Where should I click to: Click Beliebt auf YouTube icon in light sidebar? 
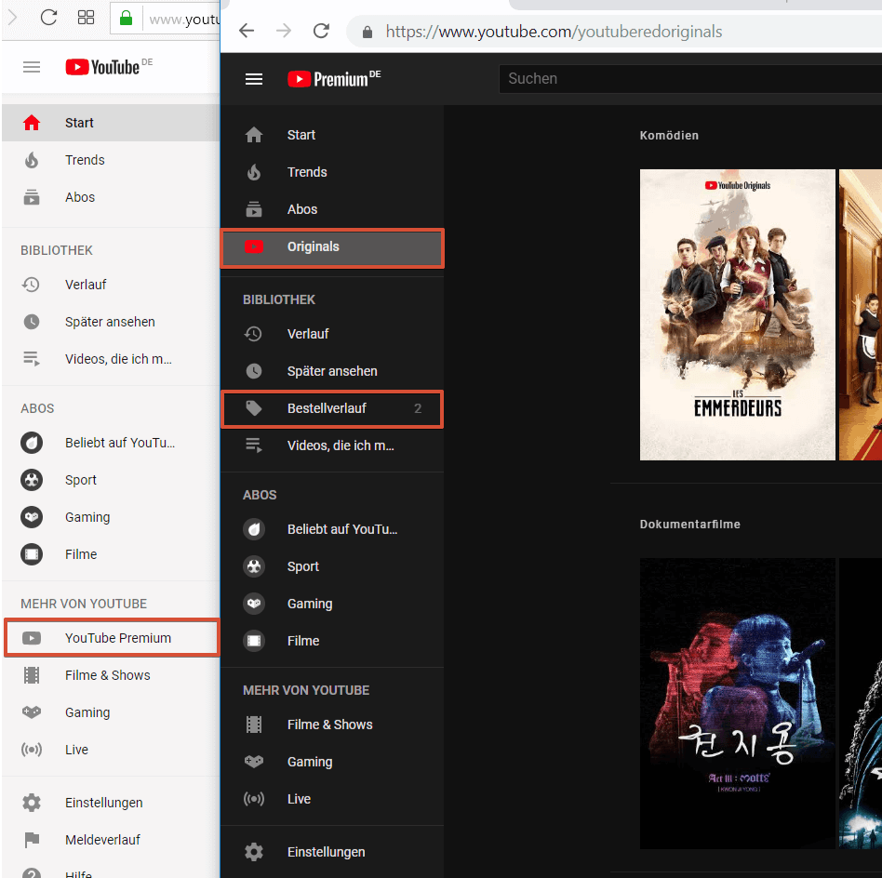pyautogui.click(x=32, y=443)
